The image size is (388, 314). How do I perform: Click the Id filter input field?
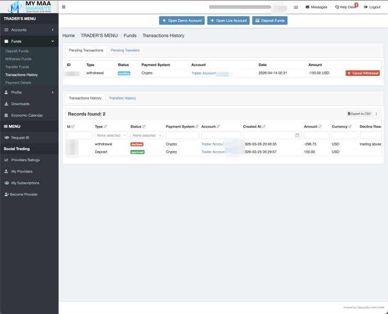coord(79,135)
